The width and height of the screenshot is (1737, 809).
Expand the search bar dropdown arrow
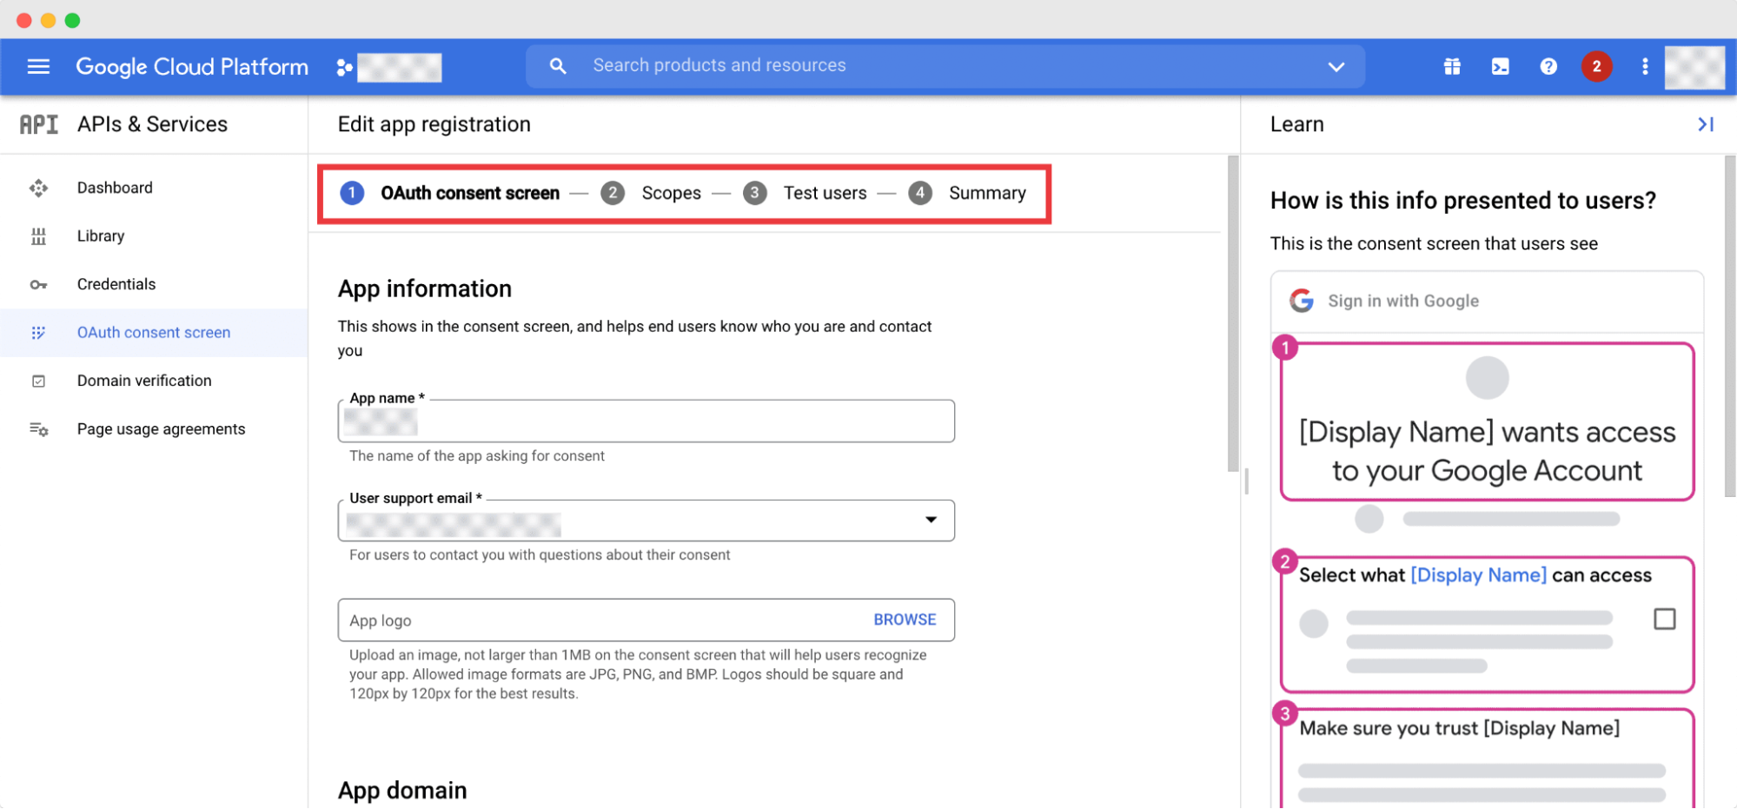point(1336,67)
